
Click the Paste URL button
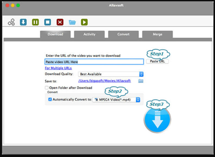point(157,61)
